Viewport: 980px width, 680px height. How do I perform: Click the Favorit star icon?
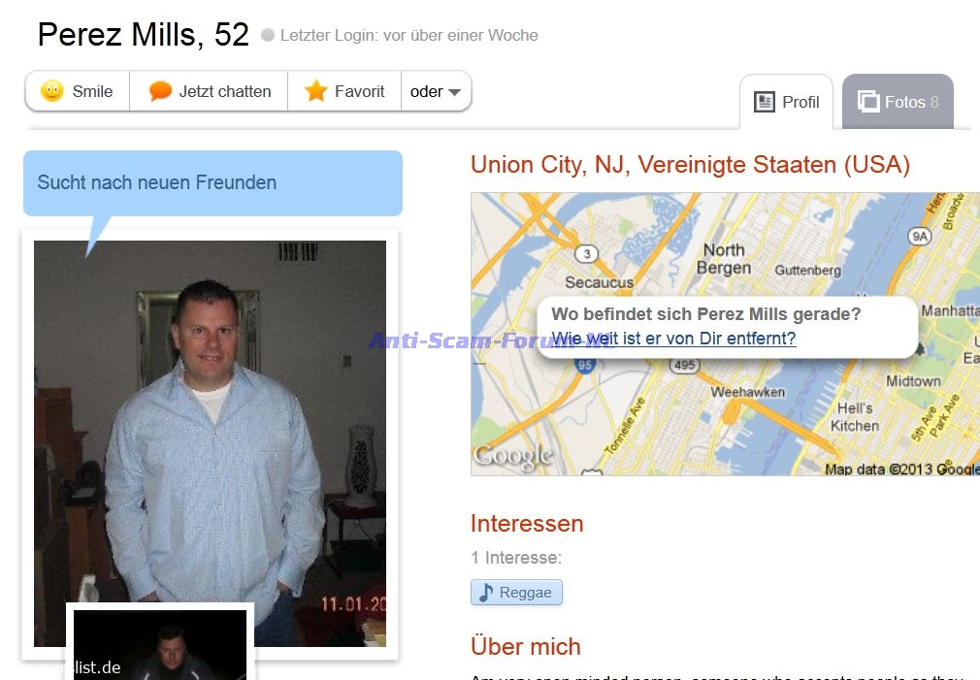pos(315,91)
